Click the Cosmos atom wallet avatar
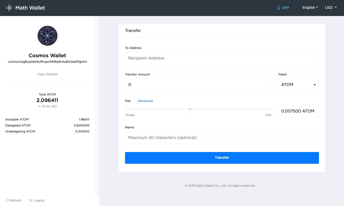This screenshot has width=344, height=206. click(47, 36)
